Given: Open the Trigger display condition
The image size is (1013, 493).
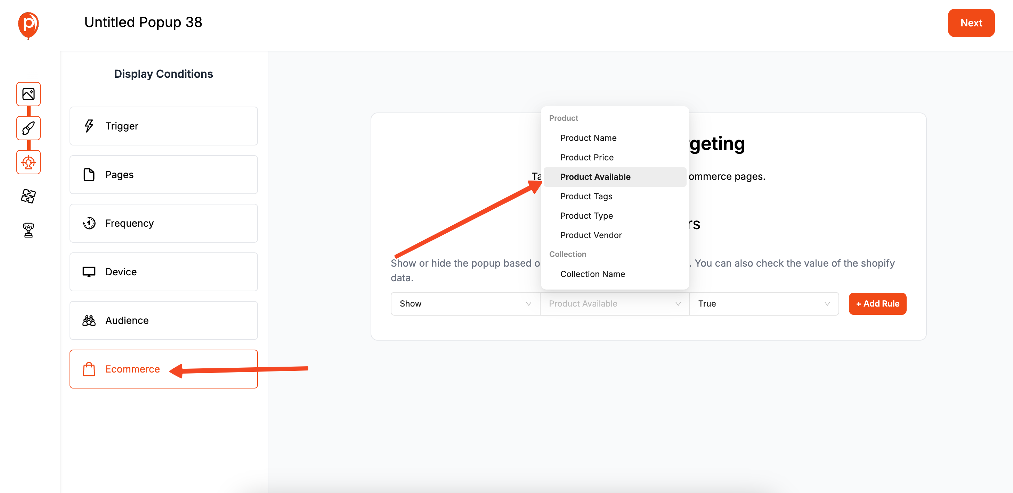Looking at the screenshot, I should [164, 126].
